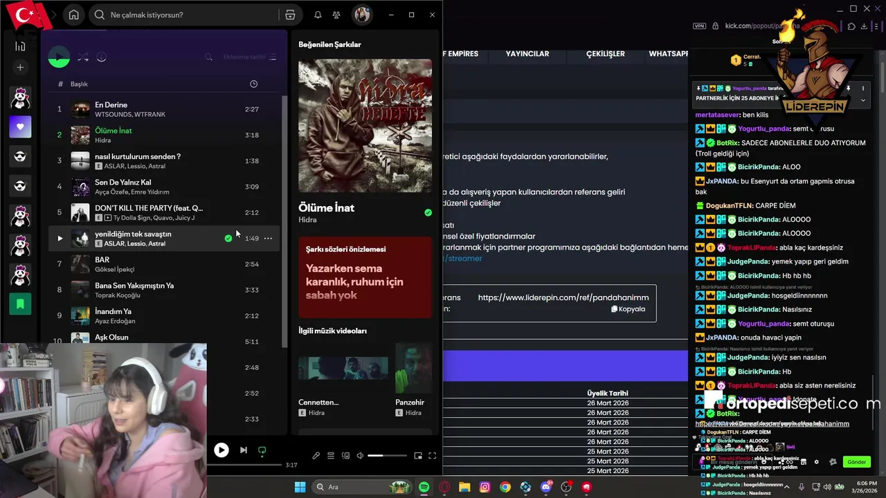Sort by duration clock column header

click(253, 84)
